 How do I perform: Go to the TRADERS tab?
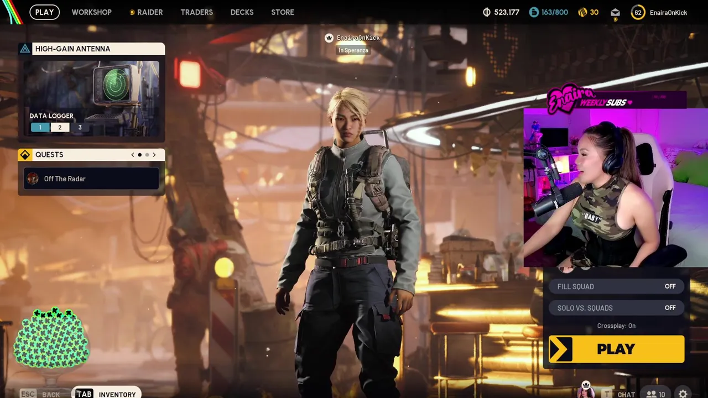(x=196, y=12)
